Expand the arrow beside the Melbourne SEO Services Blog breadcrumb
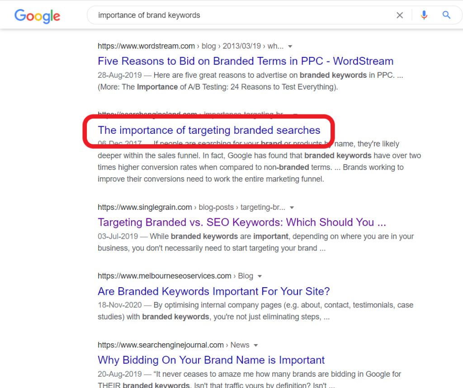Image resolution: width=463 pixels, height=388 pixels. [x=259, y=275]
